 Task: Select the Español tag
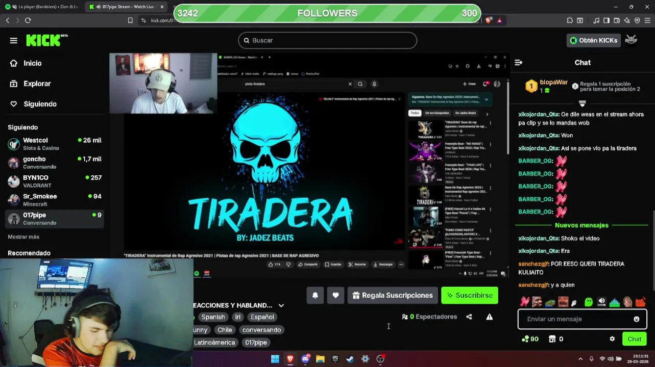(262, 317)
